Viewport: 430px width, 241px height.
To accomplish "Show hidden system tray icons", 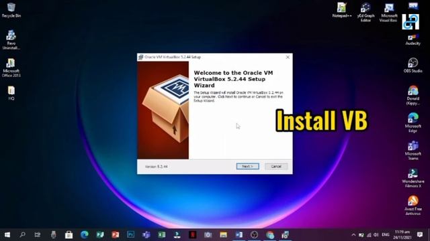I will pos(353,235).
